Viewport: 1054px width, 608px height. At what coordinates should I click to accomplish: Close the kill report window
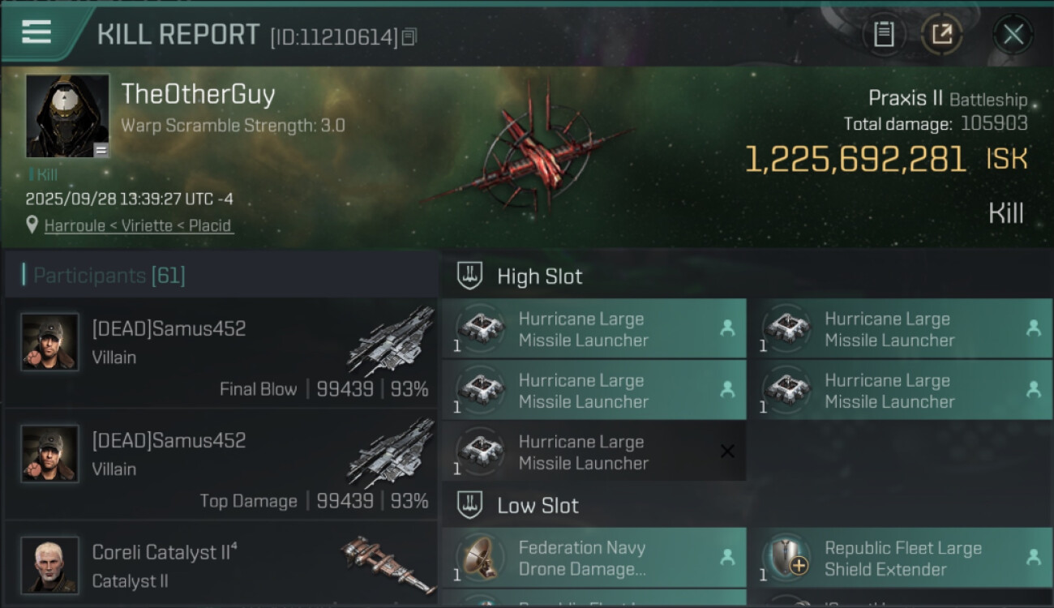tap(1013, 35)
